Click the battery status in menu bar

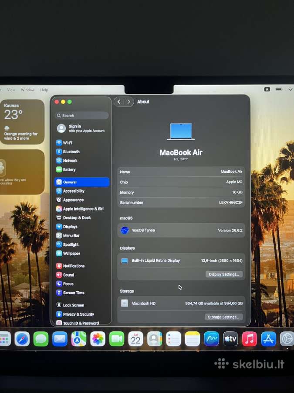tap(279, 89)
